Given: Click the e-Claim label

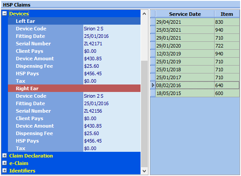Looking at the screenshot, I should tap(19, 163).
